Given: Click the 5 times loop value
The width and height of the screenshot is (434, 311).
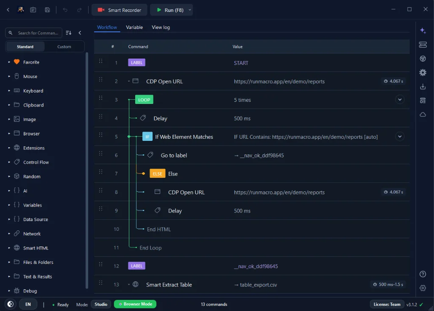Looking at the screenshot, I should [242, 100].
